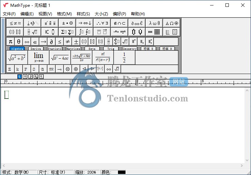251x175 pixels.
Task: Insert the n!/r!(n−r)! combination expression
Action: pos(103,57)
